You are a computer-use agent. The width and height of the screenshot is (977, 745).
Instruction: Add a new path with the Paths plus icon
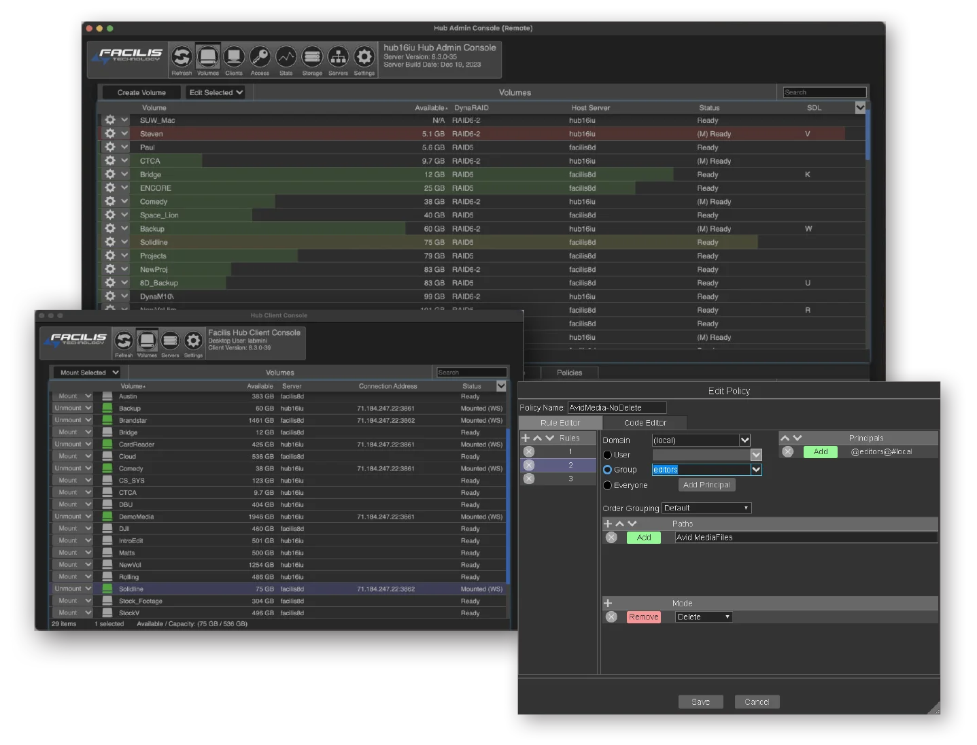click(x=608, y=523)
